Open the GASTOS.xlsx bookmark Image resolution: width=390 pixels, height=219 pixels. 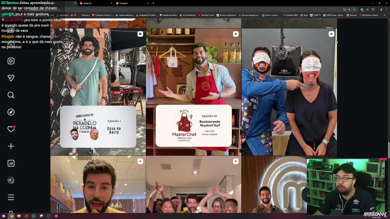(334, 15)
